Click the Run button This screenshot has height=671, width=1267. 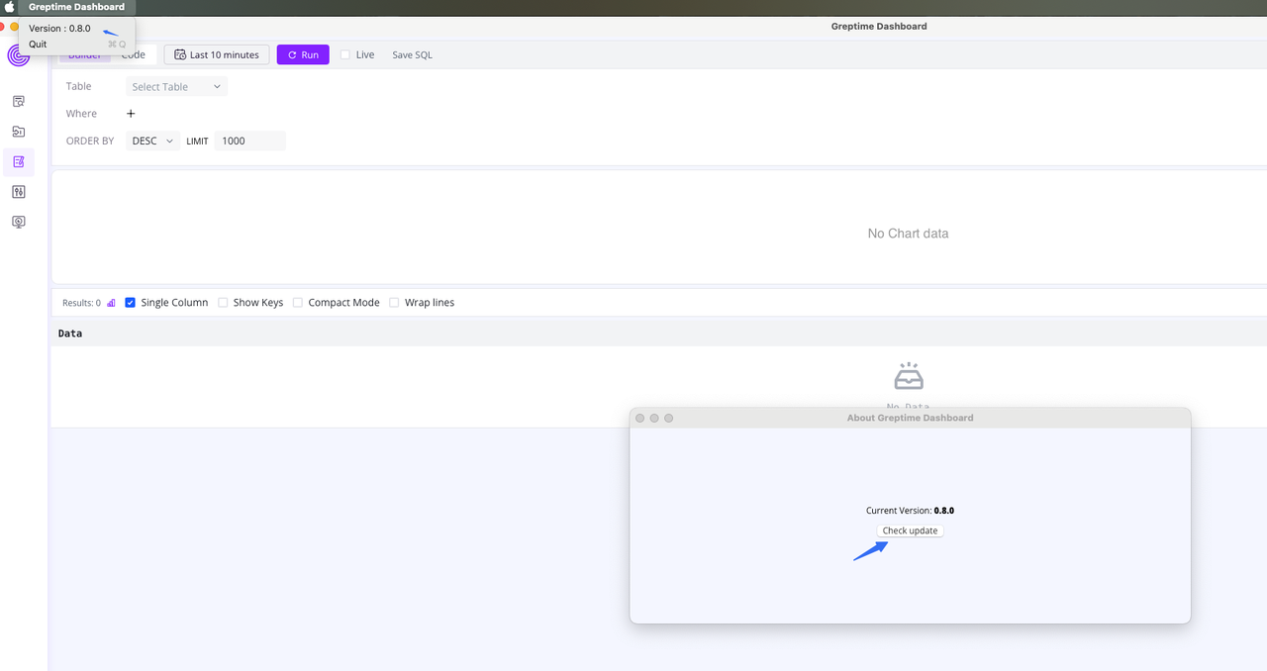tap(303, 54)
